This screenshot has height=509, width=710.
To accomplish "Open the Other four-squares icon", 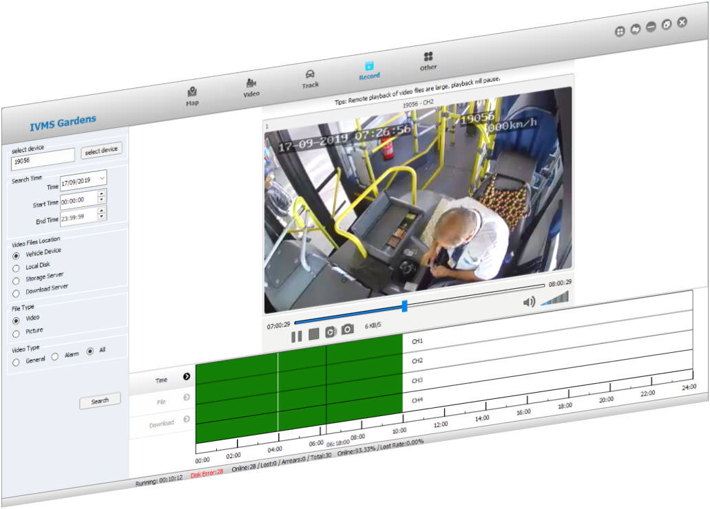I will click(428, 56).
